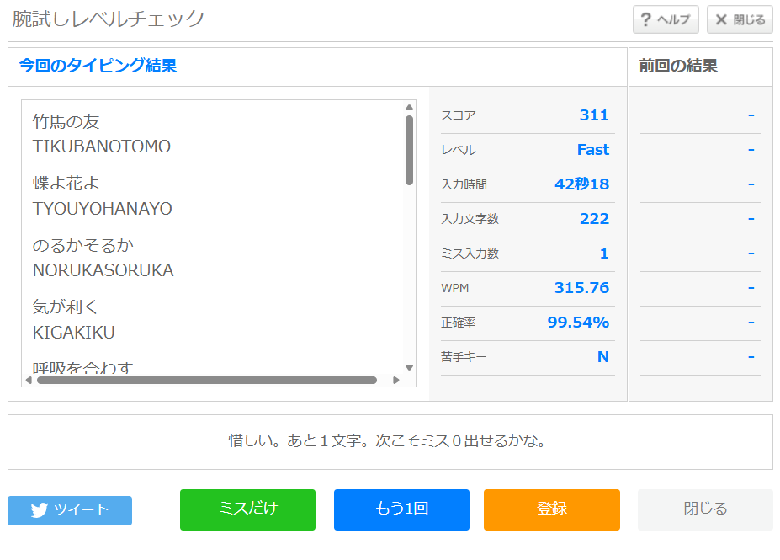The image size is (780, 560).
Task: Click the 前回の結果 heading
Action: tap(678, 66)
